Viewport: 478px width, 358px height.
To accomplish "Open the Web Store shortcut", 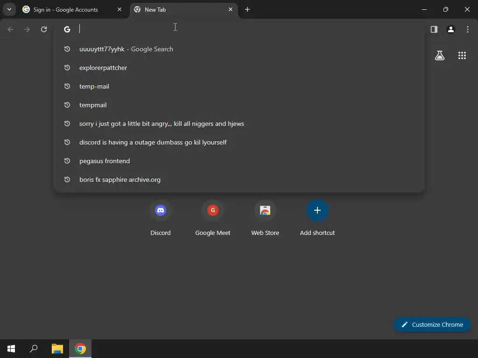I will pyautogui.click(x=265, y=218).
